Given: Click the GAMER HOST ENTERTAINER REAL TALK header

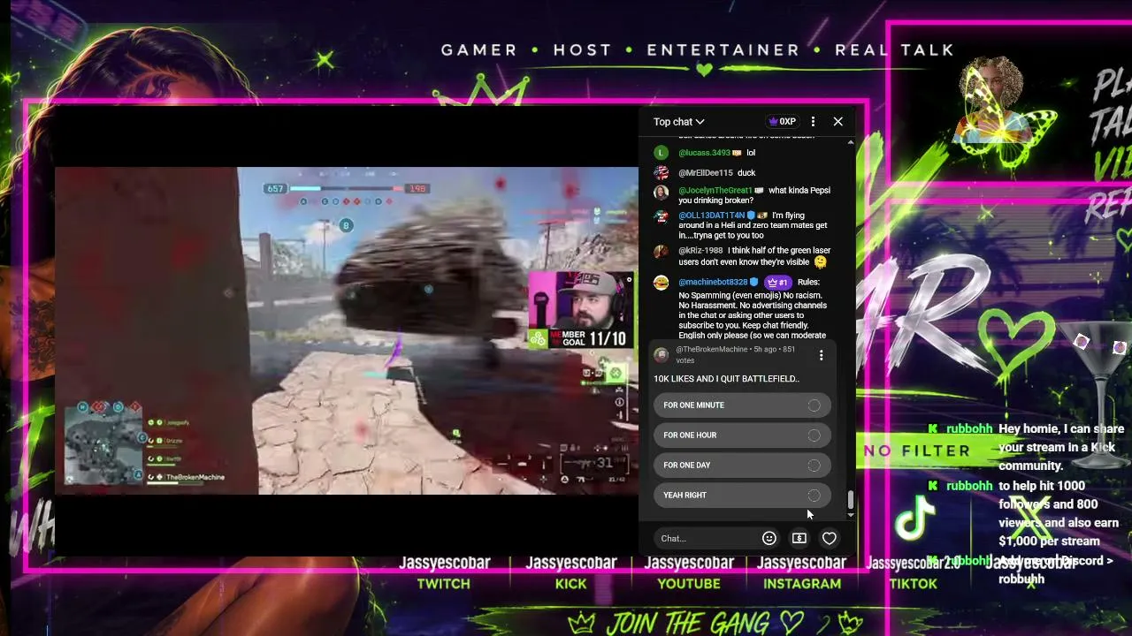Looking at the screenshot, I should click(698, 50).
